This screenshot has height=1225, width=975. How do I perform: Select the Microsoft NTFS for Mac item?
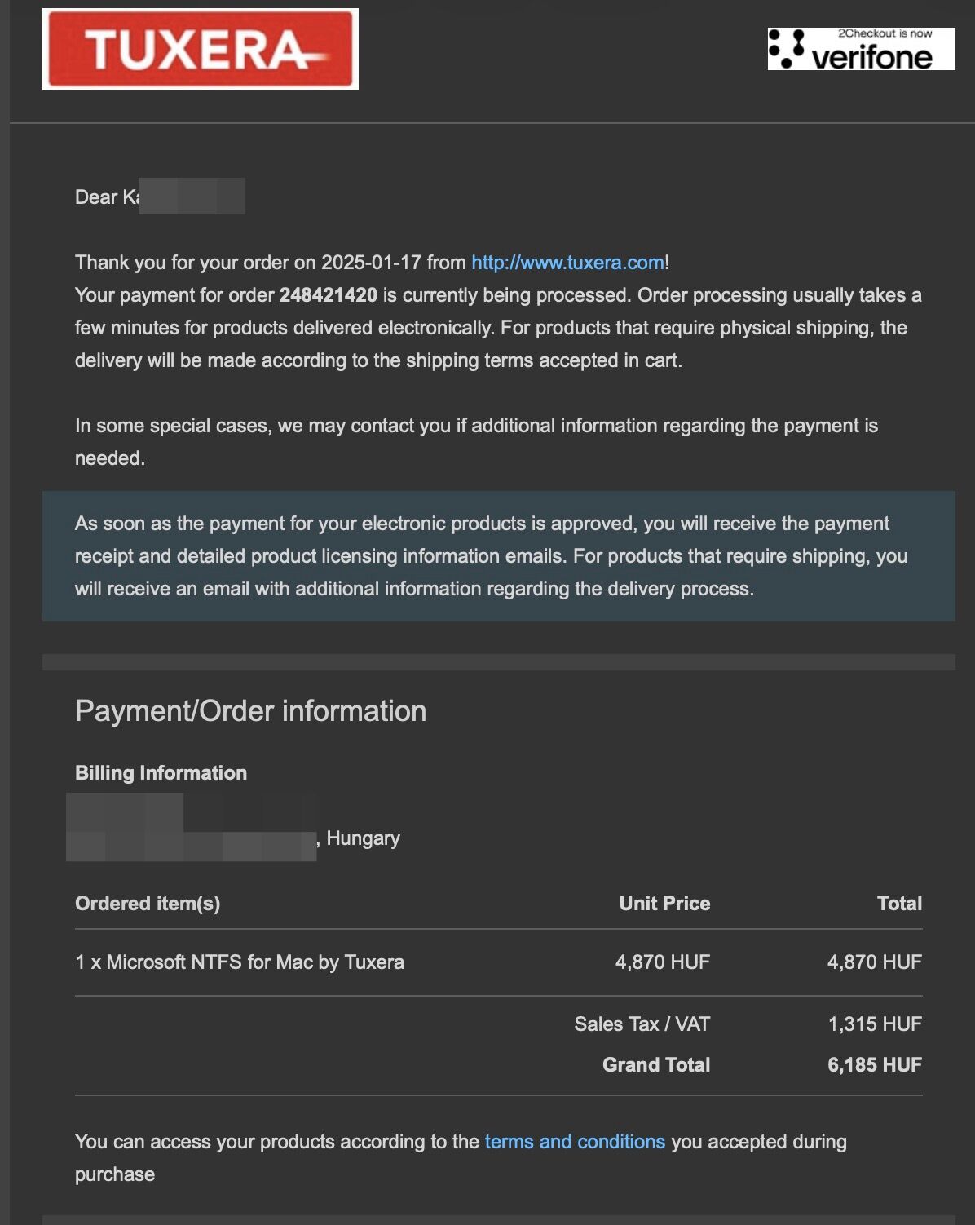pos(240,962)
